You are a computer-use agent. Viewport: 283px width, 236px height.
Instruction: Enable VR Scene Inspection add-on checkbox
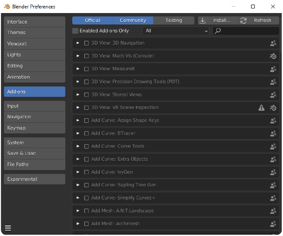pos(87,108)
